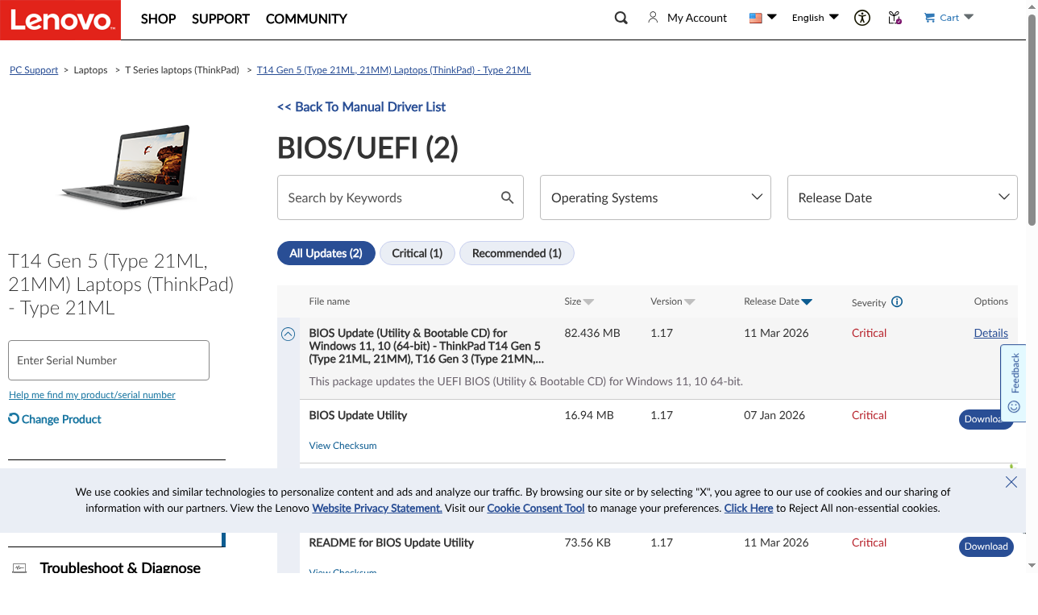Image resolution: width=1038 pixels, height=615 pixels.
Task: Open the Operating Systems dropdown
Action: pos(655,197)
